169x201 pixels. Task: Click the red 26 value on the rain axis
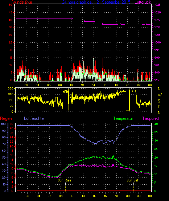(x=11, y=133)
